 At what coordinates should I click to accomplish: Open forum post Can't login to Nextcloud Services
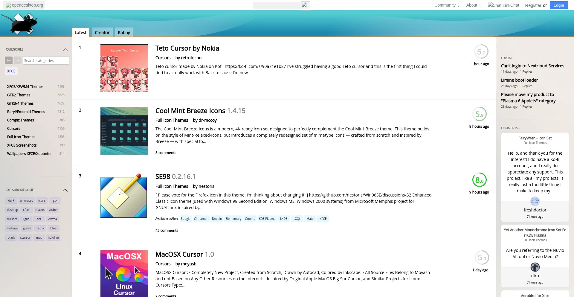click(532, 66)
